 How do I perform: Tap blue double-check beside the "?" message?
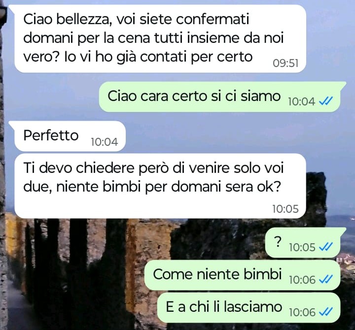point(326,247)
